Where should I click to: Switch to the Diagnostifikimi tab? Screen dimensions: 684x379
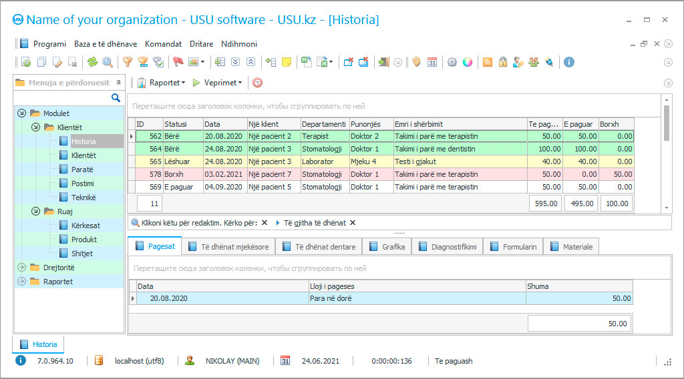click(x=447, y=247)
